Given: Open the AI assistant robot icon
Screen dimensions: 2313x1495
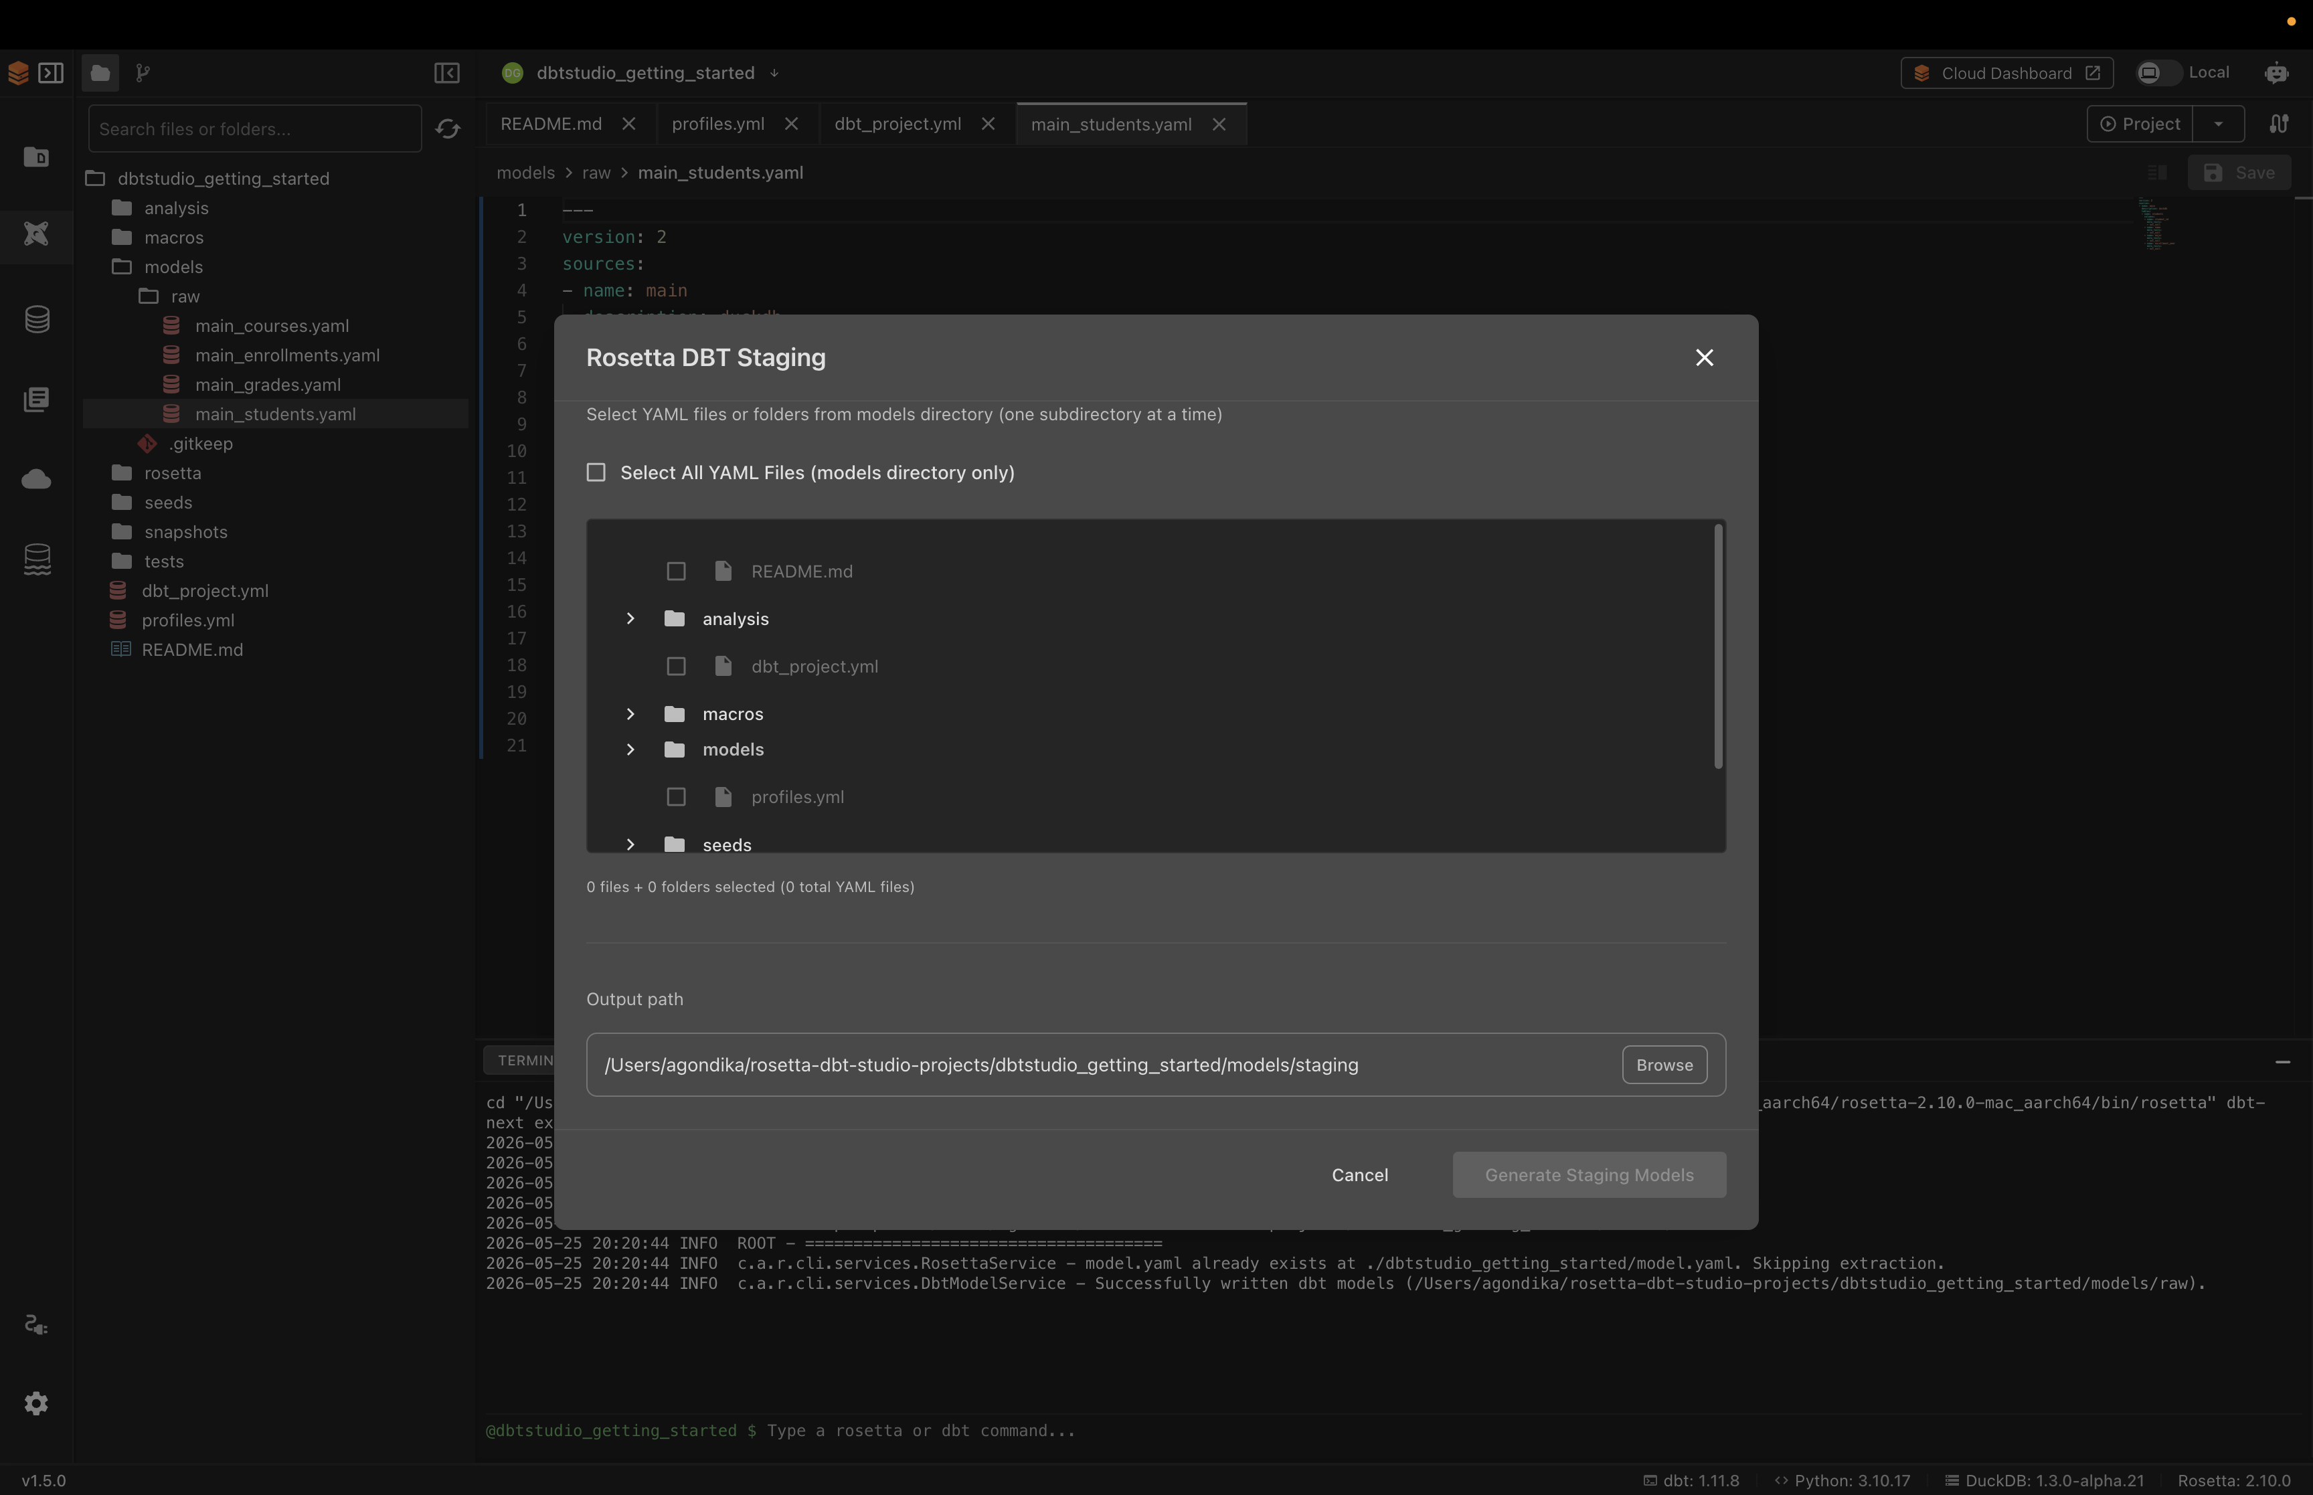Looking at the screenshot, I should 2276,73.
